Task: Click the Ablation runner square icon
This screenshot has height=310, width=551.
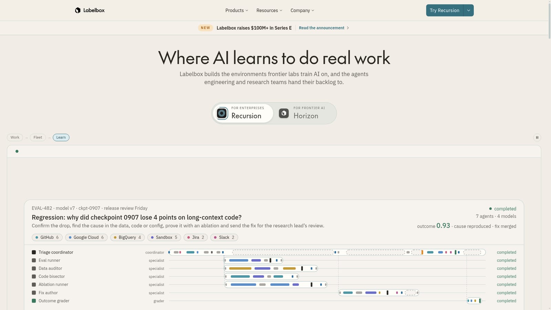Action: tap(34, 285)
